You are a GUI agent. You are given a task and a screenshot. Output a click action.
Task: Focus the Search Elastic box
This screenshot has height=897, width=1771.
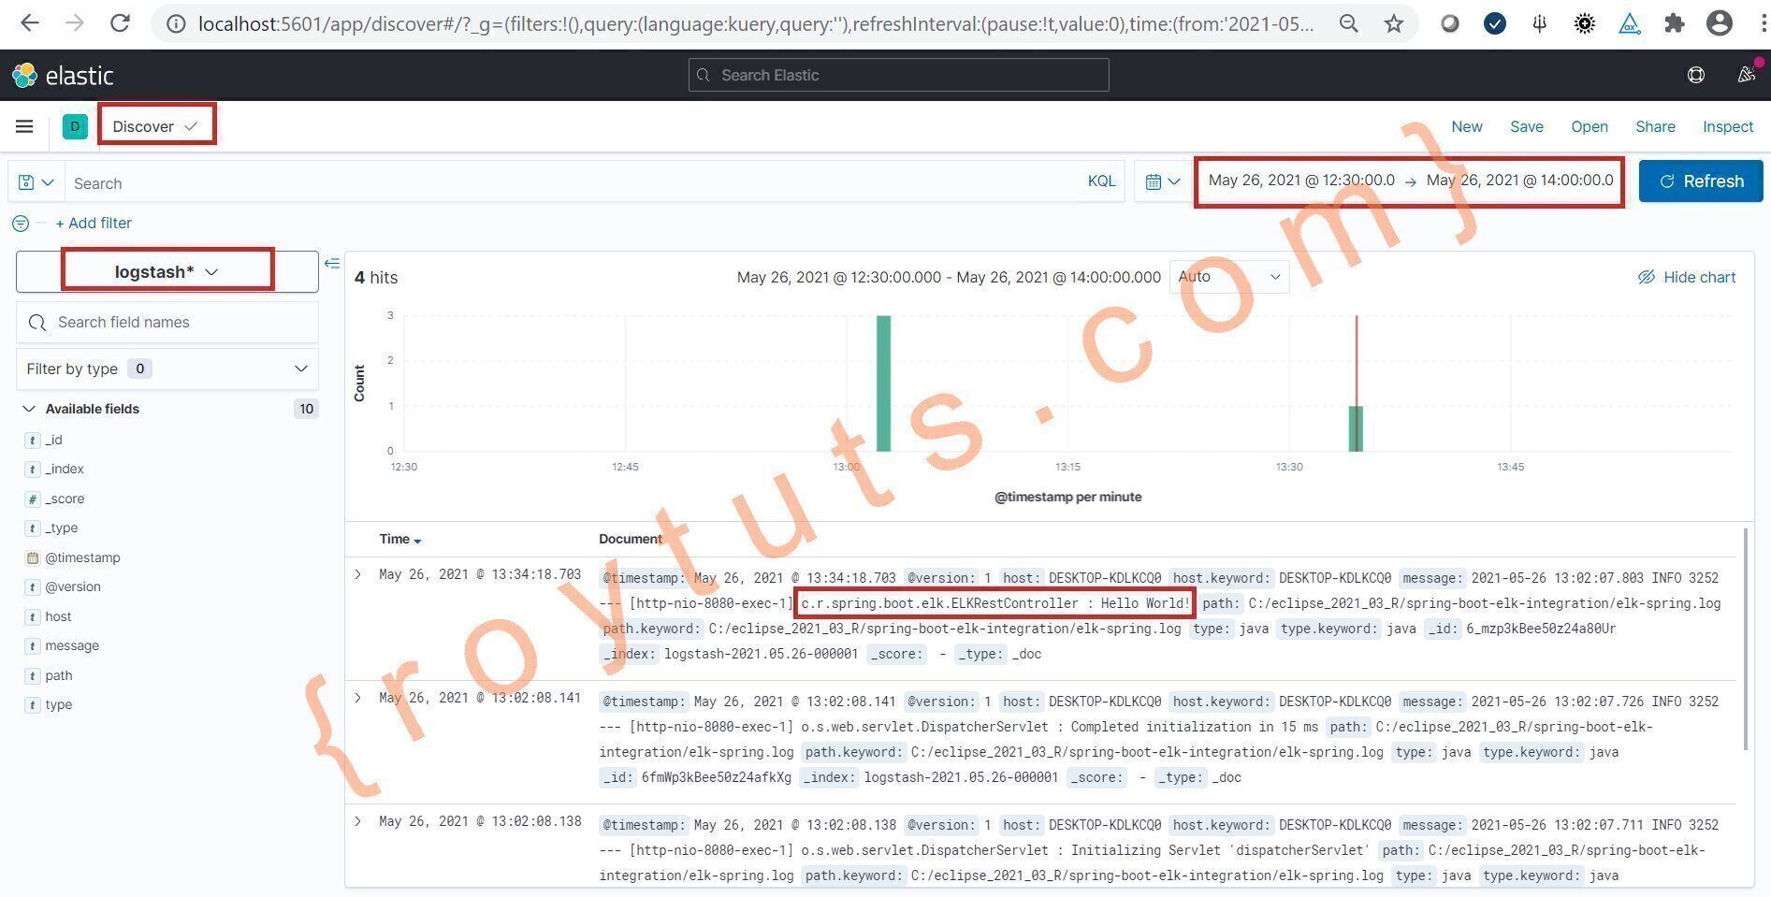[899, 75]
